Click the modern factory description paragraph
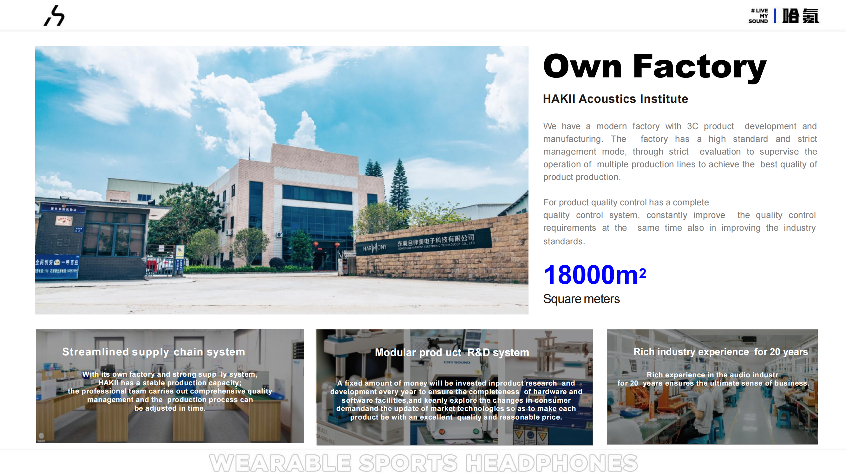This screenshot has height=476, width=846. 680,151
